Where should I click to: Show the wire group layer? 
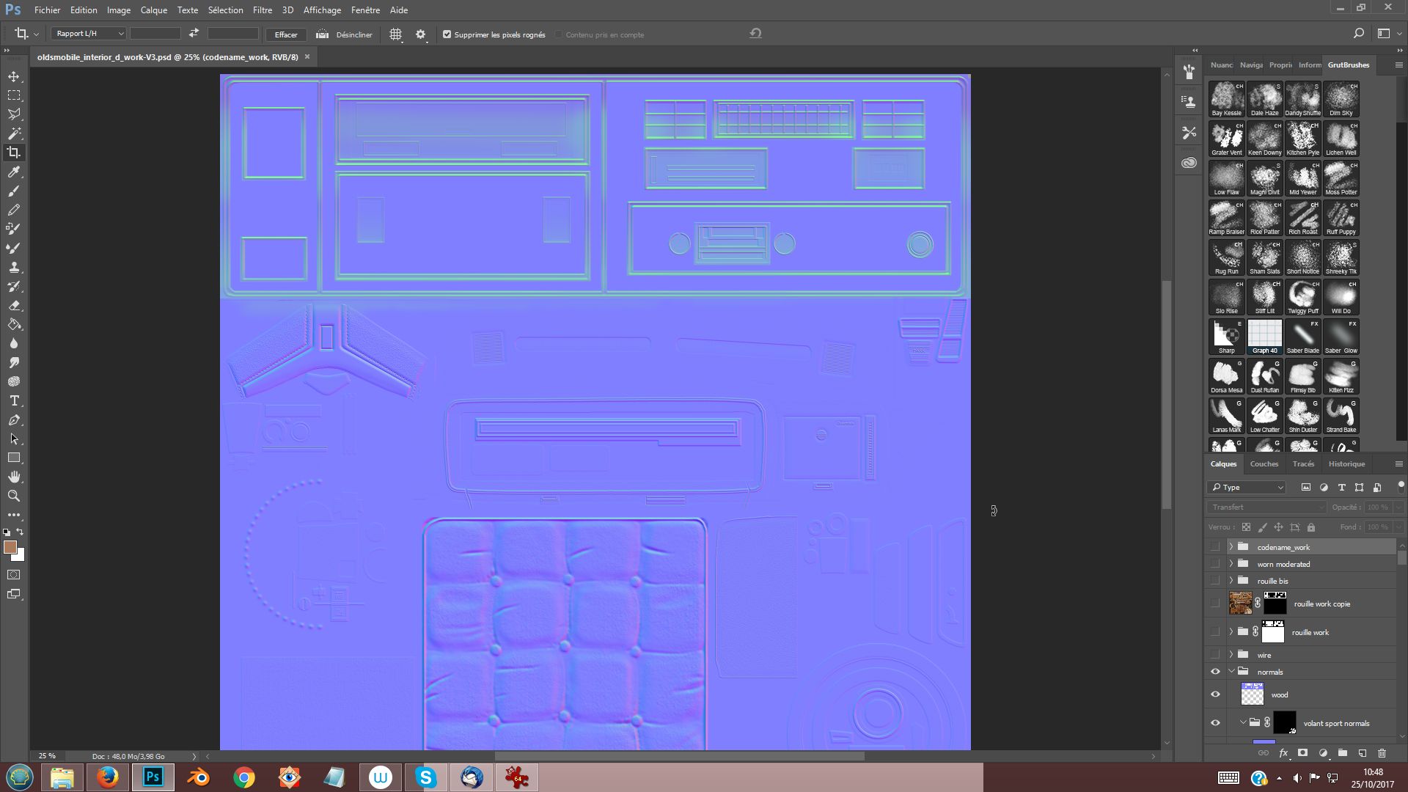tap(1215, 655)
